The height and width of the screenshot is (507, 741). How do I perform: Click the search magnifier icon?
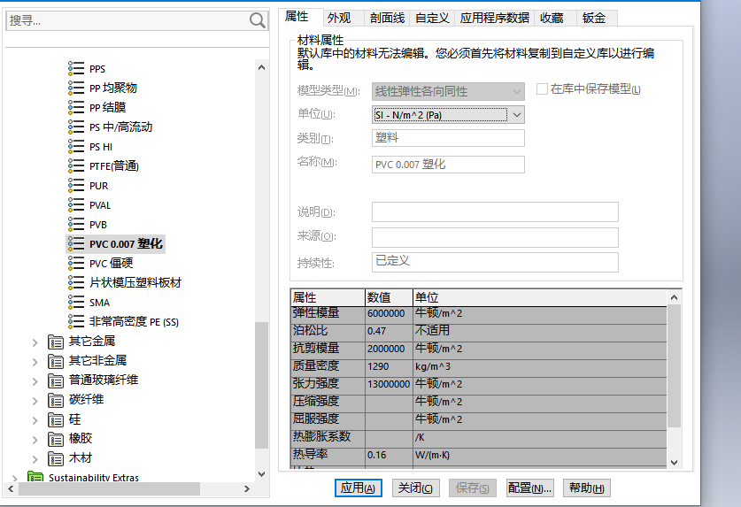(x=257, y=20)
